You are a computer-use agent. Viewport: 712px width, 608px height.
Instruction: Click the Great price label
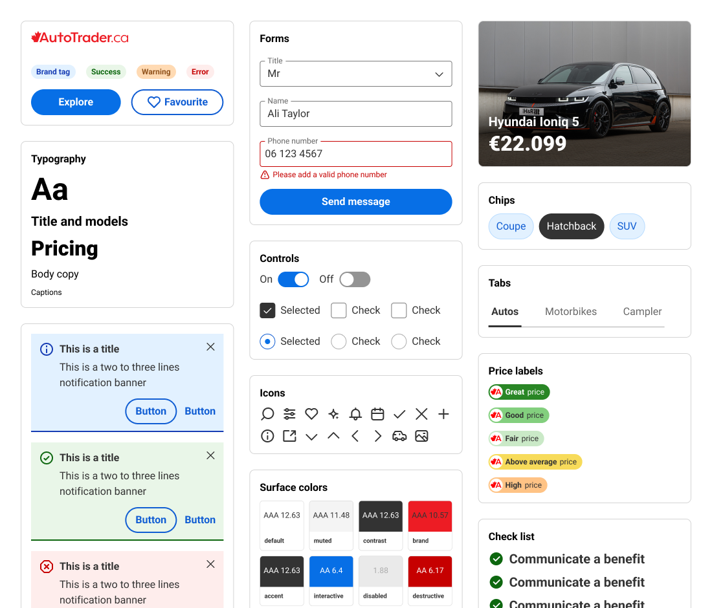519,392
